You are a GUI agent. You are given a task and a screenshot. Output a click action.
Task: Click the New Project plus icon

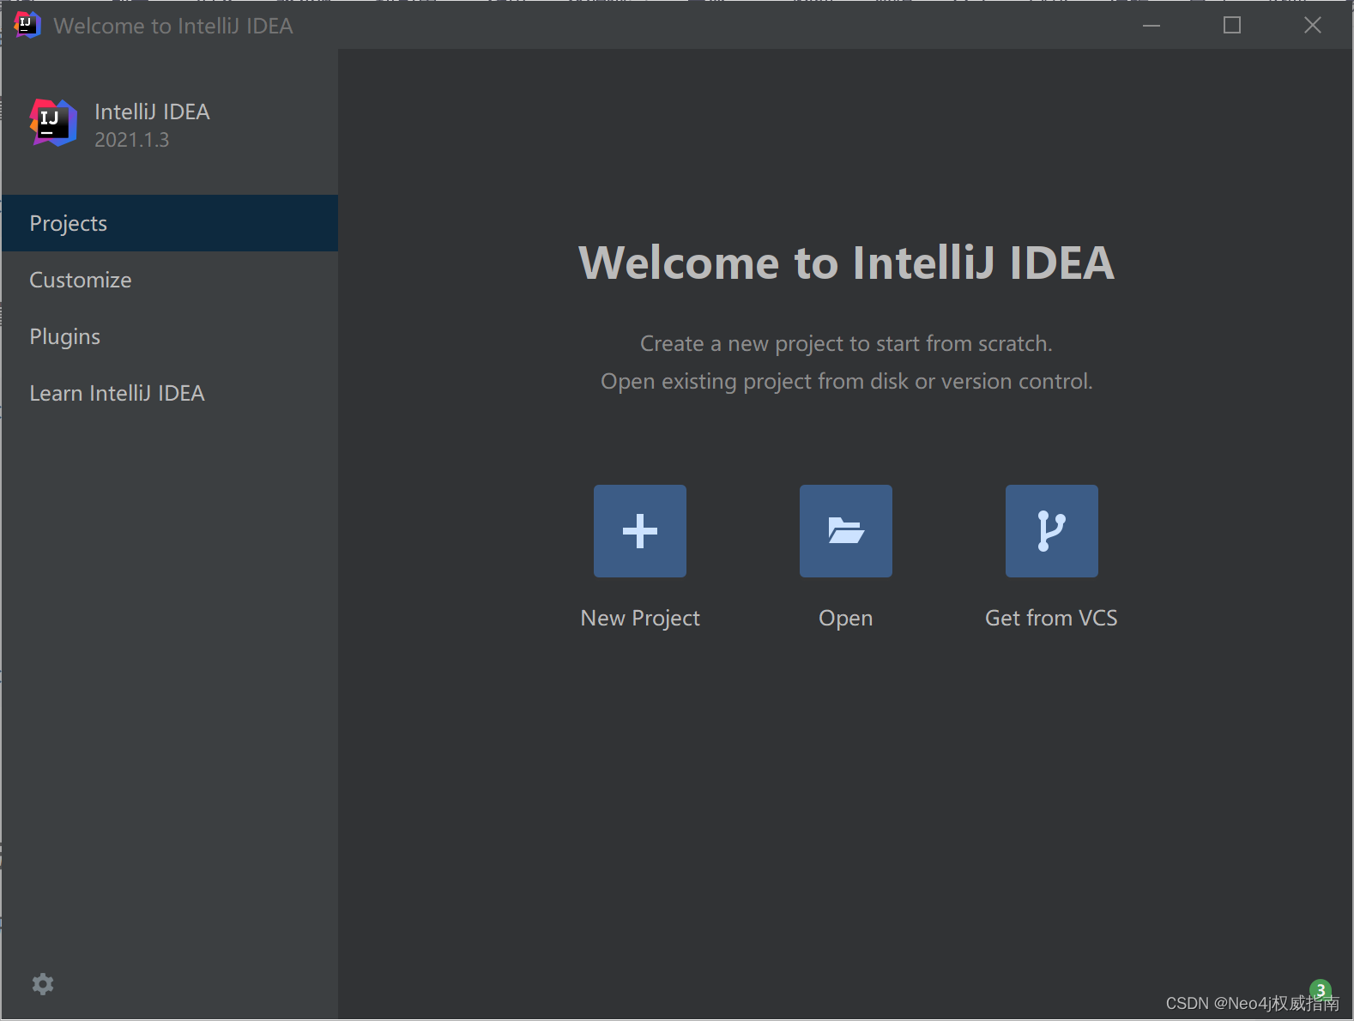[640, 531]
